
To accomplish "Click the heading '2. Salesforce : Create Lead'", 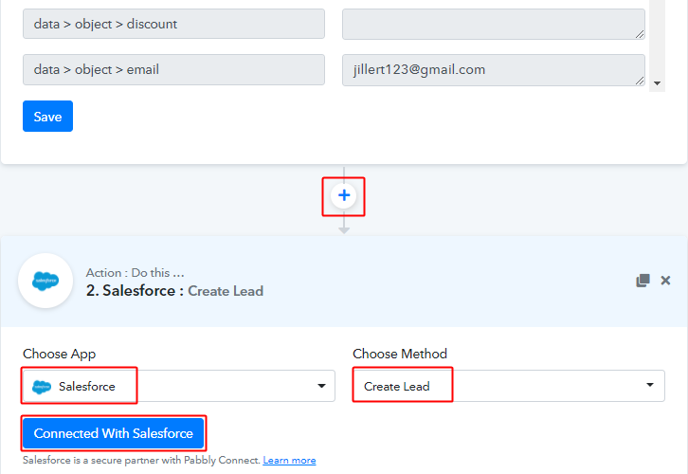I will pyautogui.click(x=174, y=290).
